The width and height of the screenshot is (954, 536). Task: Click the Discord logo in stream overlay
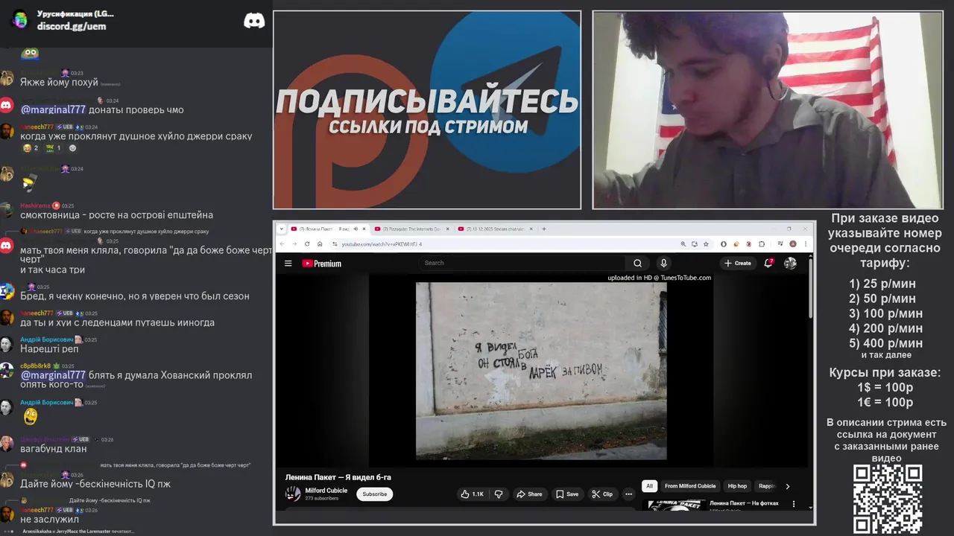254,21
